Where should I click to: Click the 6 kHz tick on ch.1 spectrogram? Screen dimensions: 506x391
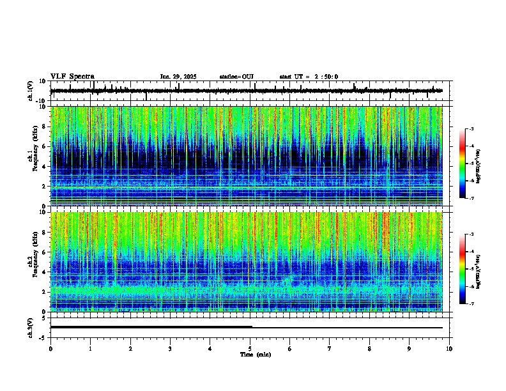(45, 146)
